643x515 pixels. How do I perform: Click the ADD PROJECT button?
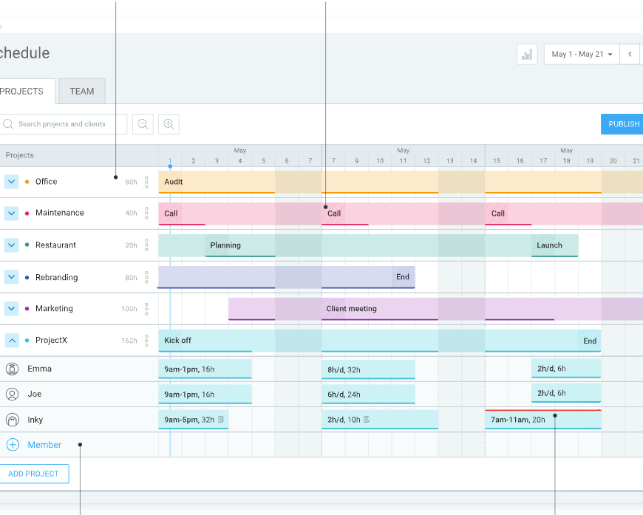coord(33,474)
